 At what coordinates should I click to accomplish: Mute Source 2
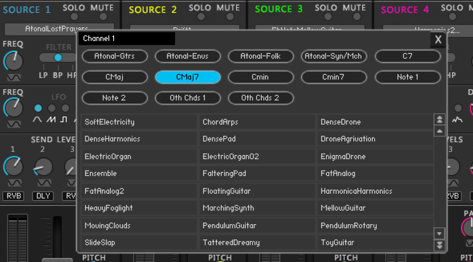229,17
